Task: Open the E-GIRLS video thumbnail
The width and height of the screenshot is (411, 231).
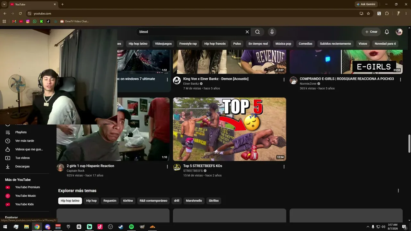Action: coord(346,62)
